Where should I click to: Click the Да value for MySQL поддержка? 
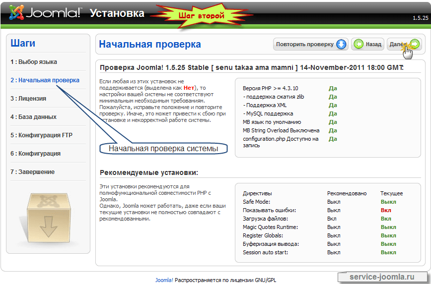tap(333, 114)
